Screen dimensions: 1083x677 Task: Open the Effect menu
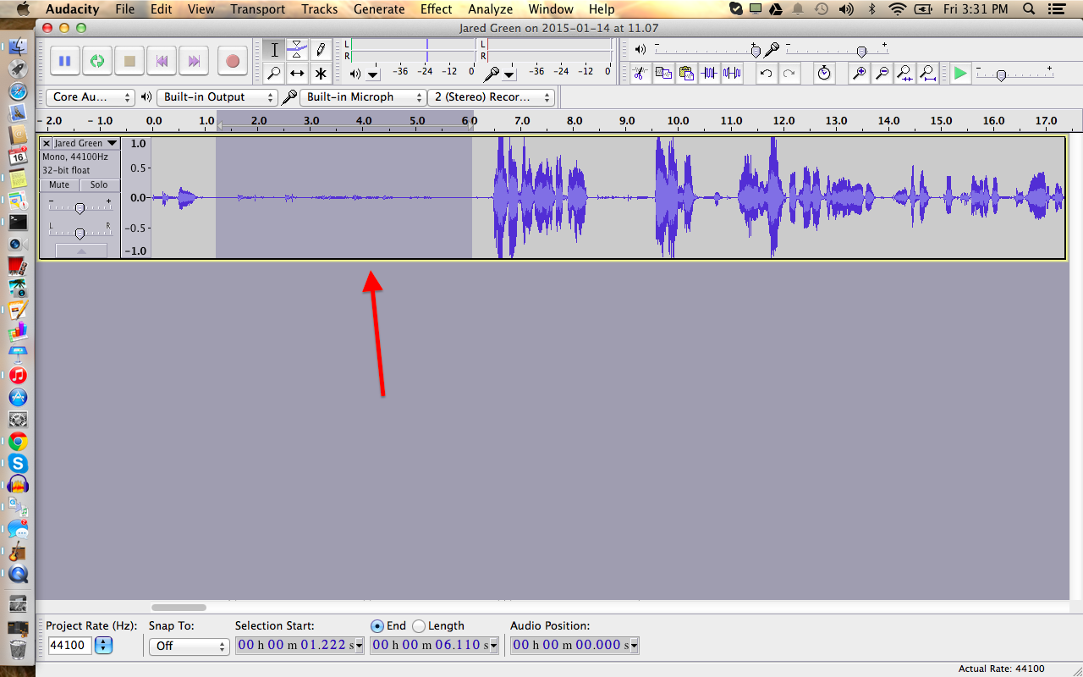pyautogui.click(x=436, y=9)
